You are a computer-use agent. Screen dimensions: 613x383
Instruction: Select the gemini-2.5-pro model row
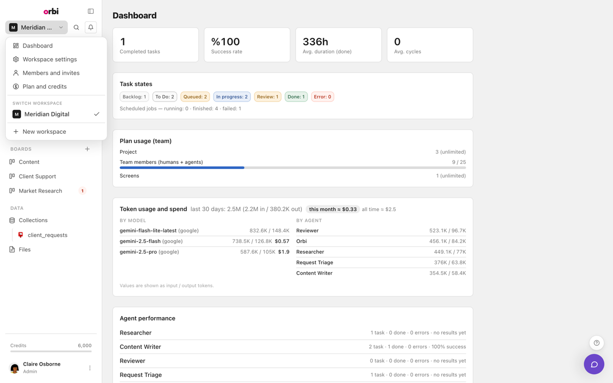coord(204,252)
